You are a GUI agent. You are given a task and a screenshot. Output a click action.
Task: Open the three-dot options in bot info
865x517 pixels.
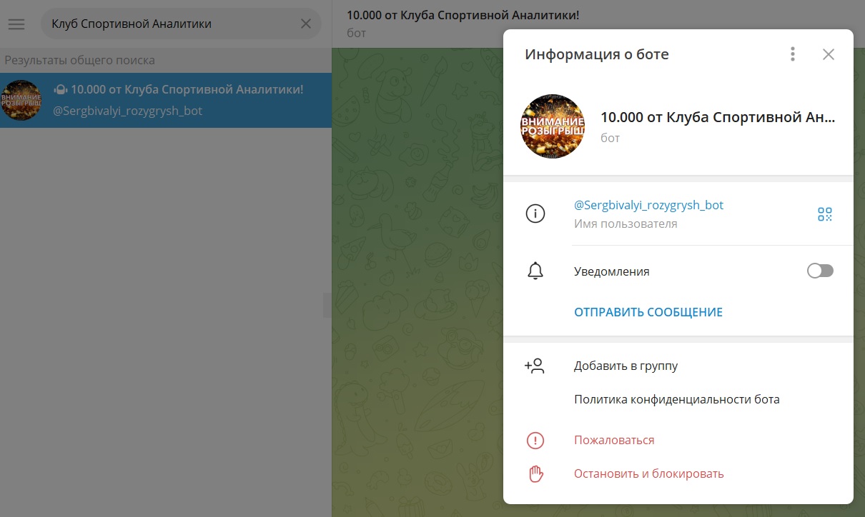pos(792,54)
